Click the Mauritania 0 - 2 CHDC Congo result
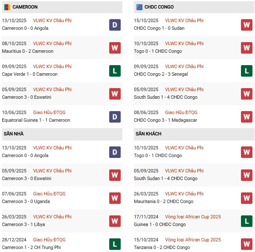The image size is (255, 252). click(x=164, y=201)
